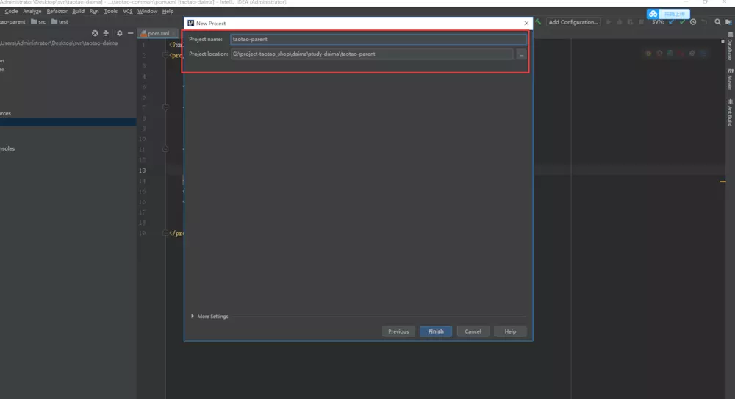The width and height of the screenshot is (735, 399).
Task: Toggle fold marker at editor line 11
Action: tap(165, 149)
